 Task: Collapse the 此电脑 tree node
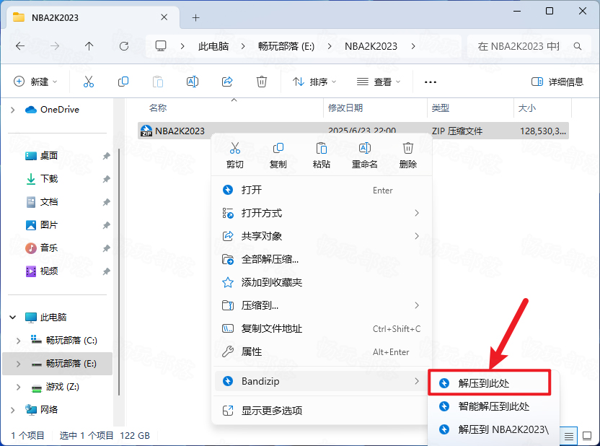[x=13, y=318]
